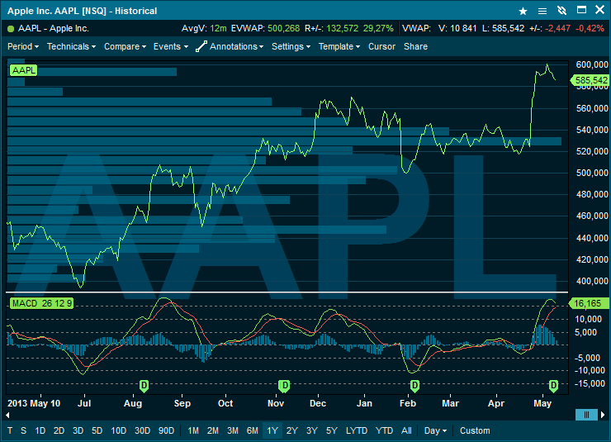
Task: Open the Template menu
Action: (339, 47)
